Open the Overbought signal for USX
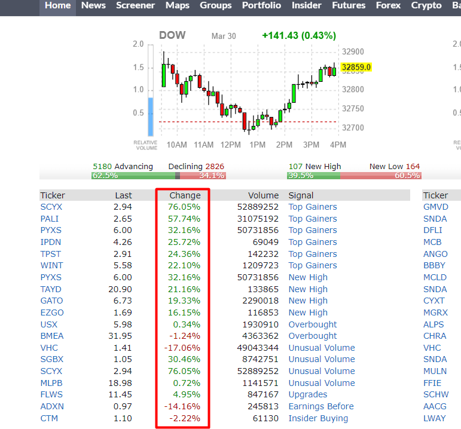 [x=312, y=324]
